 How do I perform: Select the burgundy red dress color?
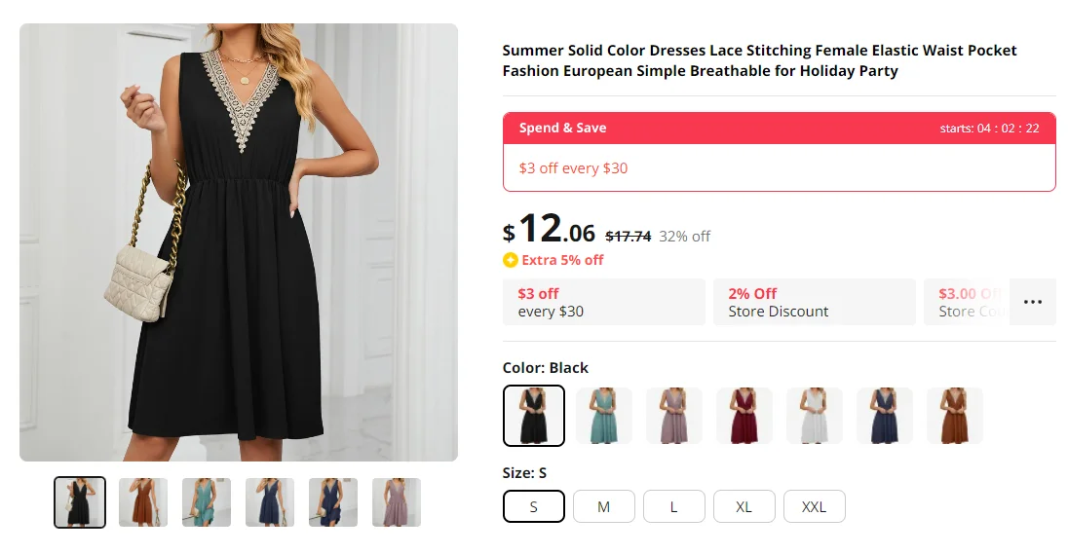(x=744, y=416)
